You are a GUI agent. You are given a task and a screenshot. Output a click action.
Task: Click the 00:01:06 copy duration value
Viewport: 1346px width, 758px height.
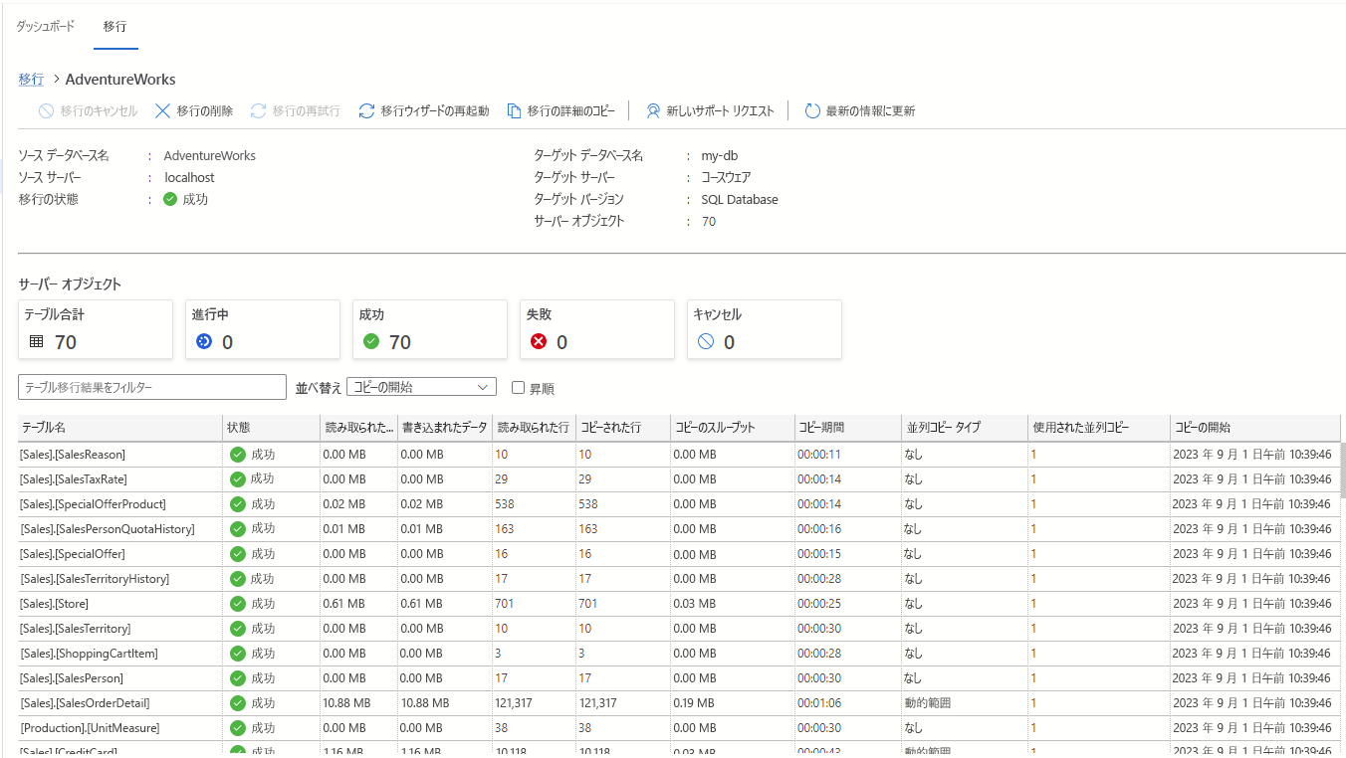pyautogui.click(x=819, y=703)
